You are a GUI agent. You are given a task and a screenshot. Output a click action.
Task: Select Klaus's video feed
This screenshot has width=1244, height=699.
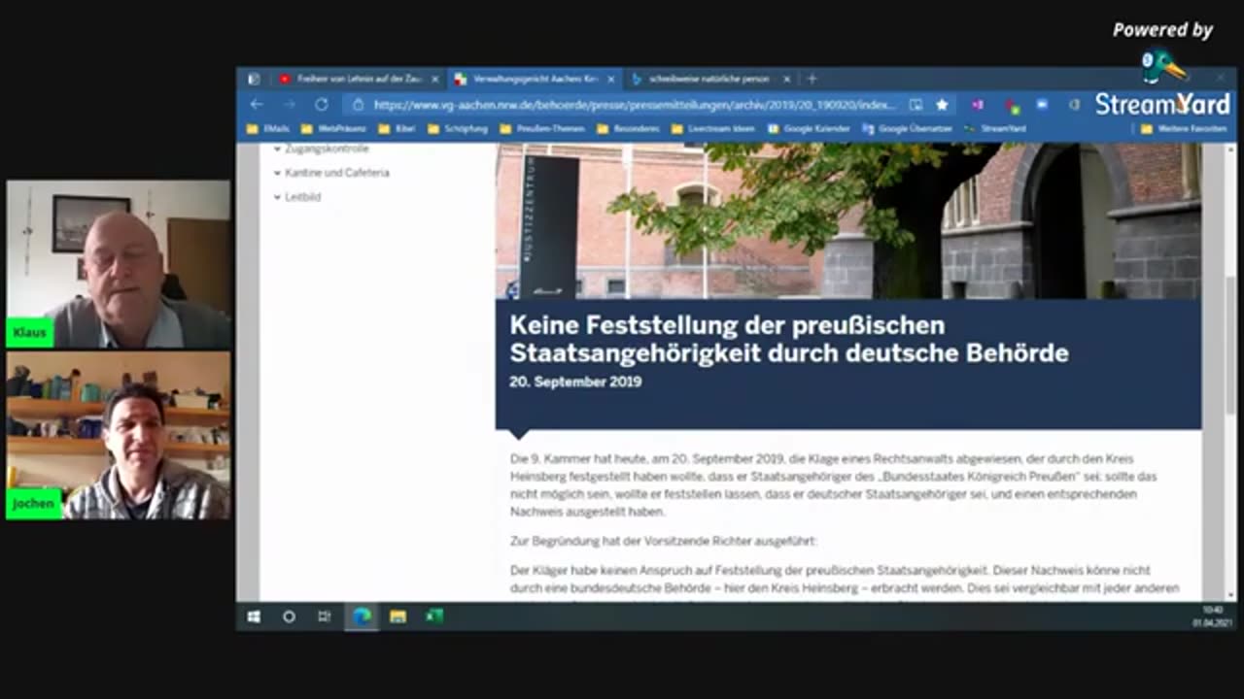pos(119,264)
